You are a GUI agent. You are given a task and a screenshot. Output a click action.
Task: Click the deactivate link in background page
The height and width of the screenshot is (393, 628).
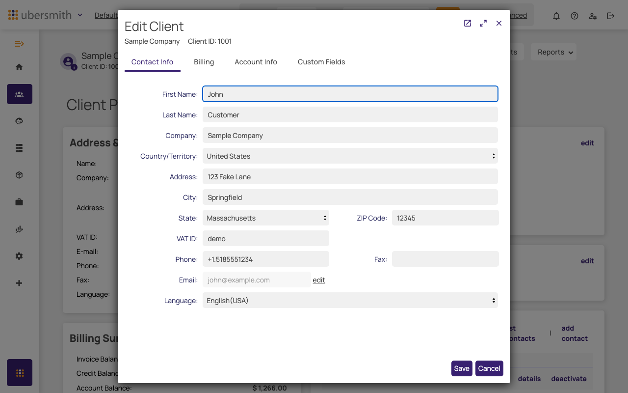pos(569,379)
